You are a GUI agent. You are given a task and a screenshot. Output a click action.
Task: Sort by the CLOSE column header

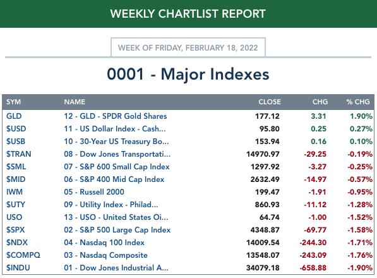pos(270,102)
